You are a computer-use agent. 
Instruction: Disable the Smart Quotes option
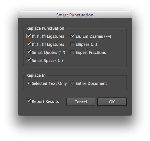tap(29, 52)
